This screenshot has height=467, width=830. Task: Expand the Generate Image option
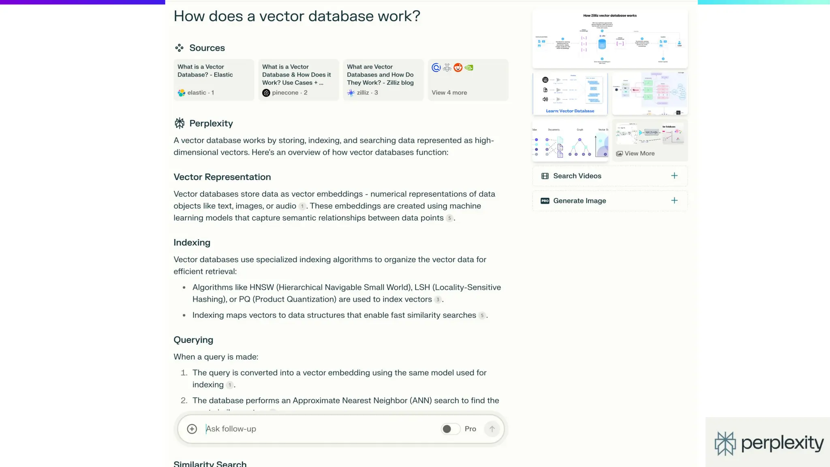tap(674, 201)
